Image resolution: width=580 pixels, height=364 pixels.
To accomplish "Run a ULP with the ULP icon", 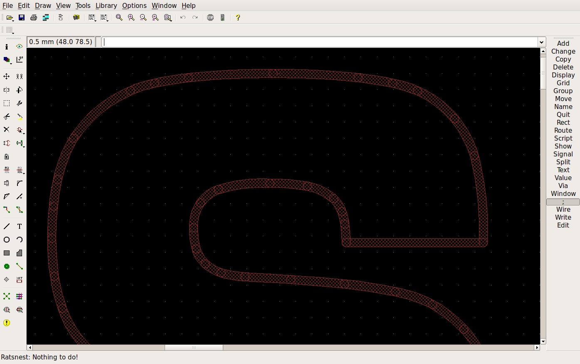I will pos(104,17).
